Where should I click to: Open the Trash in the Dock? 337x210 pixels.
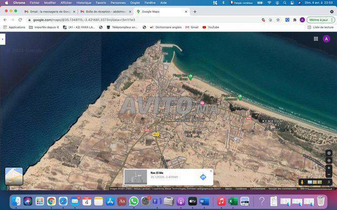coord(321,201)
